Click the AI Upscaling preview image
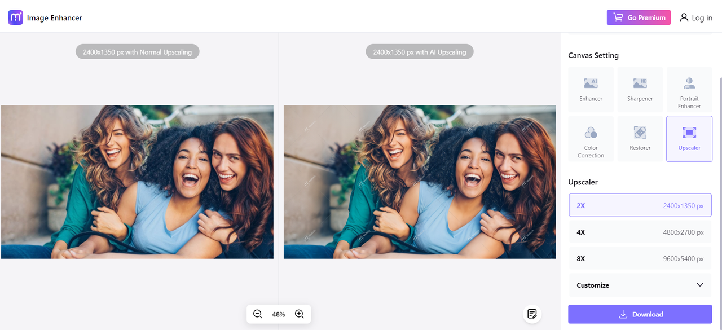Image resolution: width=722 pixels, height=330 pixels. (x=420, y=182)
